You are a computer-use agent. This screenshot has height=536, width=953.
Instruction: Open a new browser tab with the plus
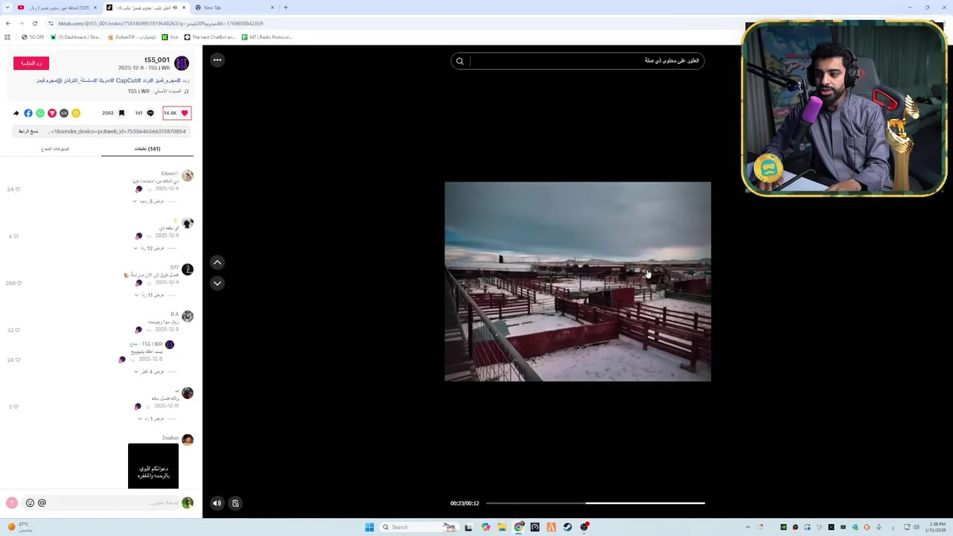point(286,7)
